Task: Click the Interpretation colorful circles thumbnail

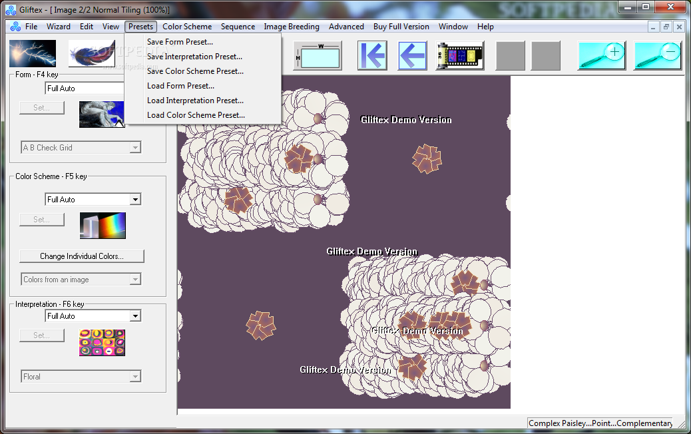Action: pyautogui.click(x=103, y=342)
